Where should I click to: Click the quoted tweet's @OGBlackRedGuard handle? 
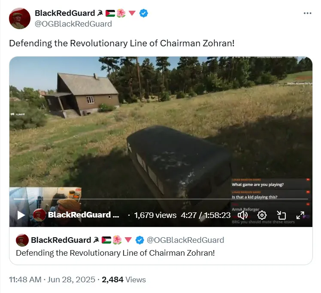coord(185,240)
